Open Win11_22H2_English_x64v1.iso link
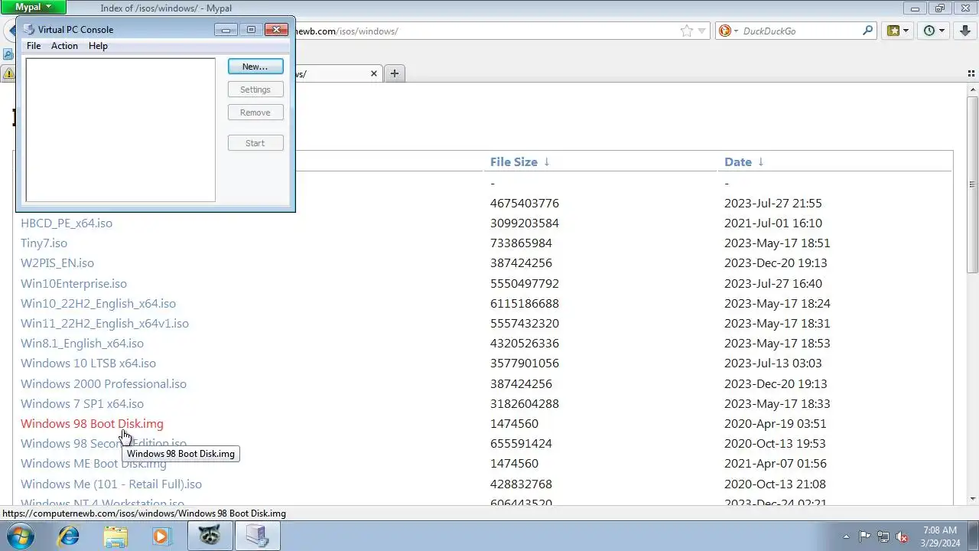Screen dimensions: 979x551 click(x=105, y=324)
